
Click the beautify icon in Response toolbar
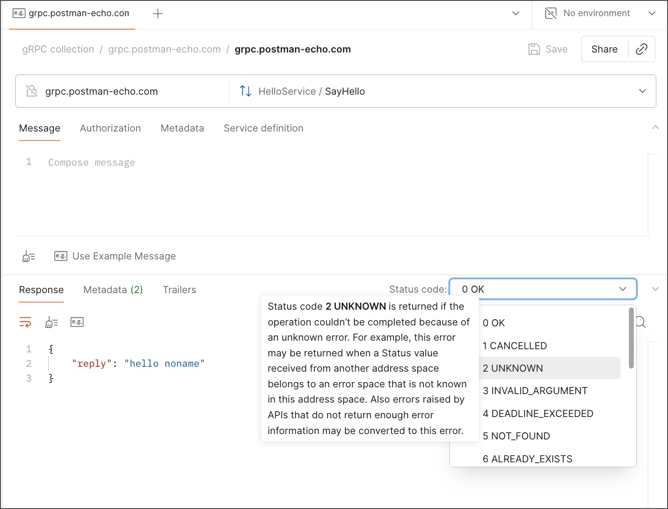click(51, 322)
